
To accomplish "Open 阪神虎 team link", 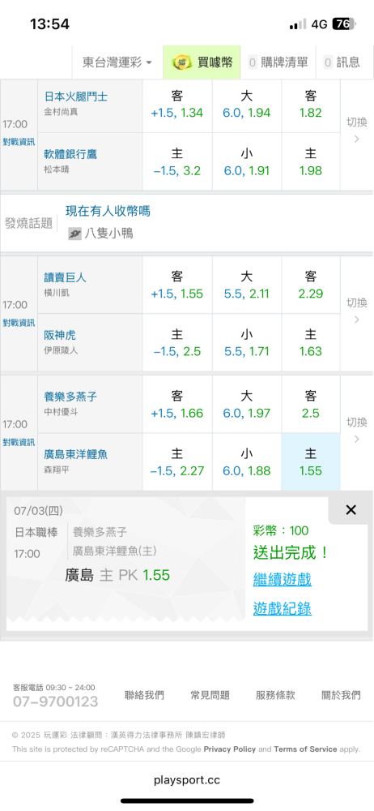I will tap(60, 335).
